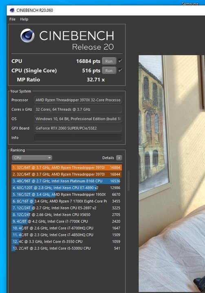This screenshot has height=293, width=205.
Task: Select the Threadripper 1950X ranking row
Action: pyautogui.click(x=66, y=195)
